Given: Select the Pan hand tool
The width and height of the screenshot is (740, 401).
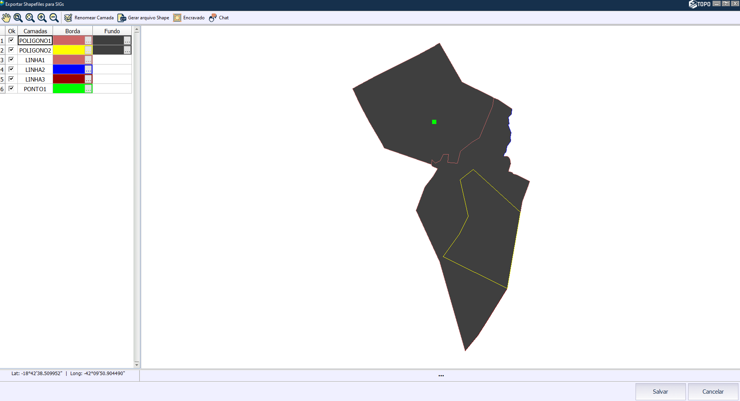Looking at the screenshot, I should coord(6,18).
